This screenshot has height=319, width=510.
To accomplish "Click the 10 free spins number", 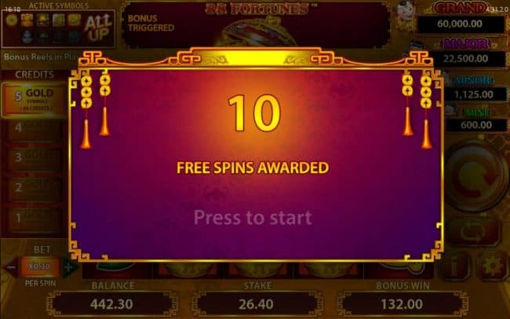I will pos(254,113).
